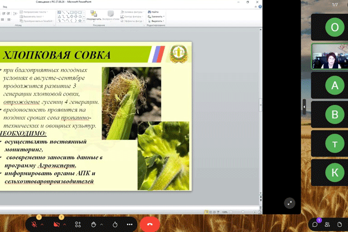The width and height of the screenshot is (348, 232).
Task: Switch to Slide Sorter view
Action: [211, 212]
